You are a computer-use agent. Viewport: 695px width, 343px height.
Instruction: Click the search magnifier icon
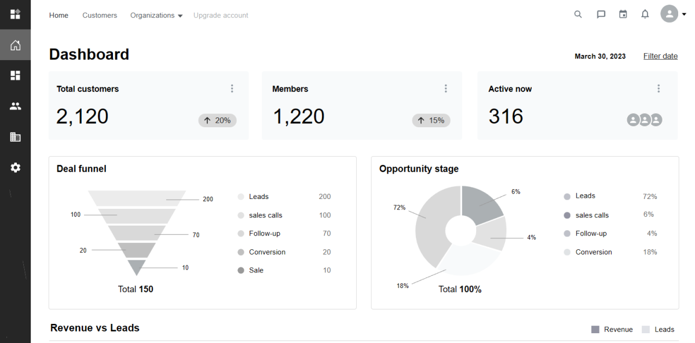coord(578,14)
